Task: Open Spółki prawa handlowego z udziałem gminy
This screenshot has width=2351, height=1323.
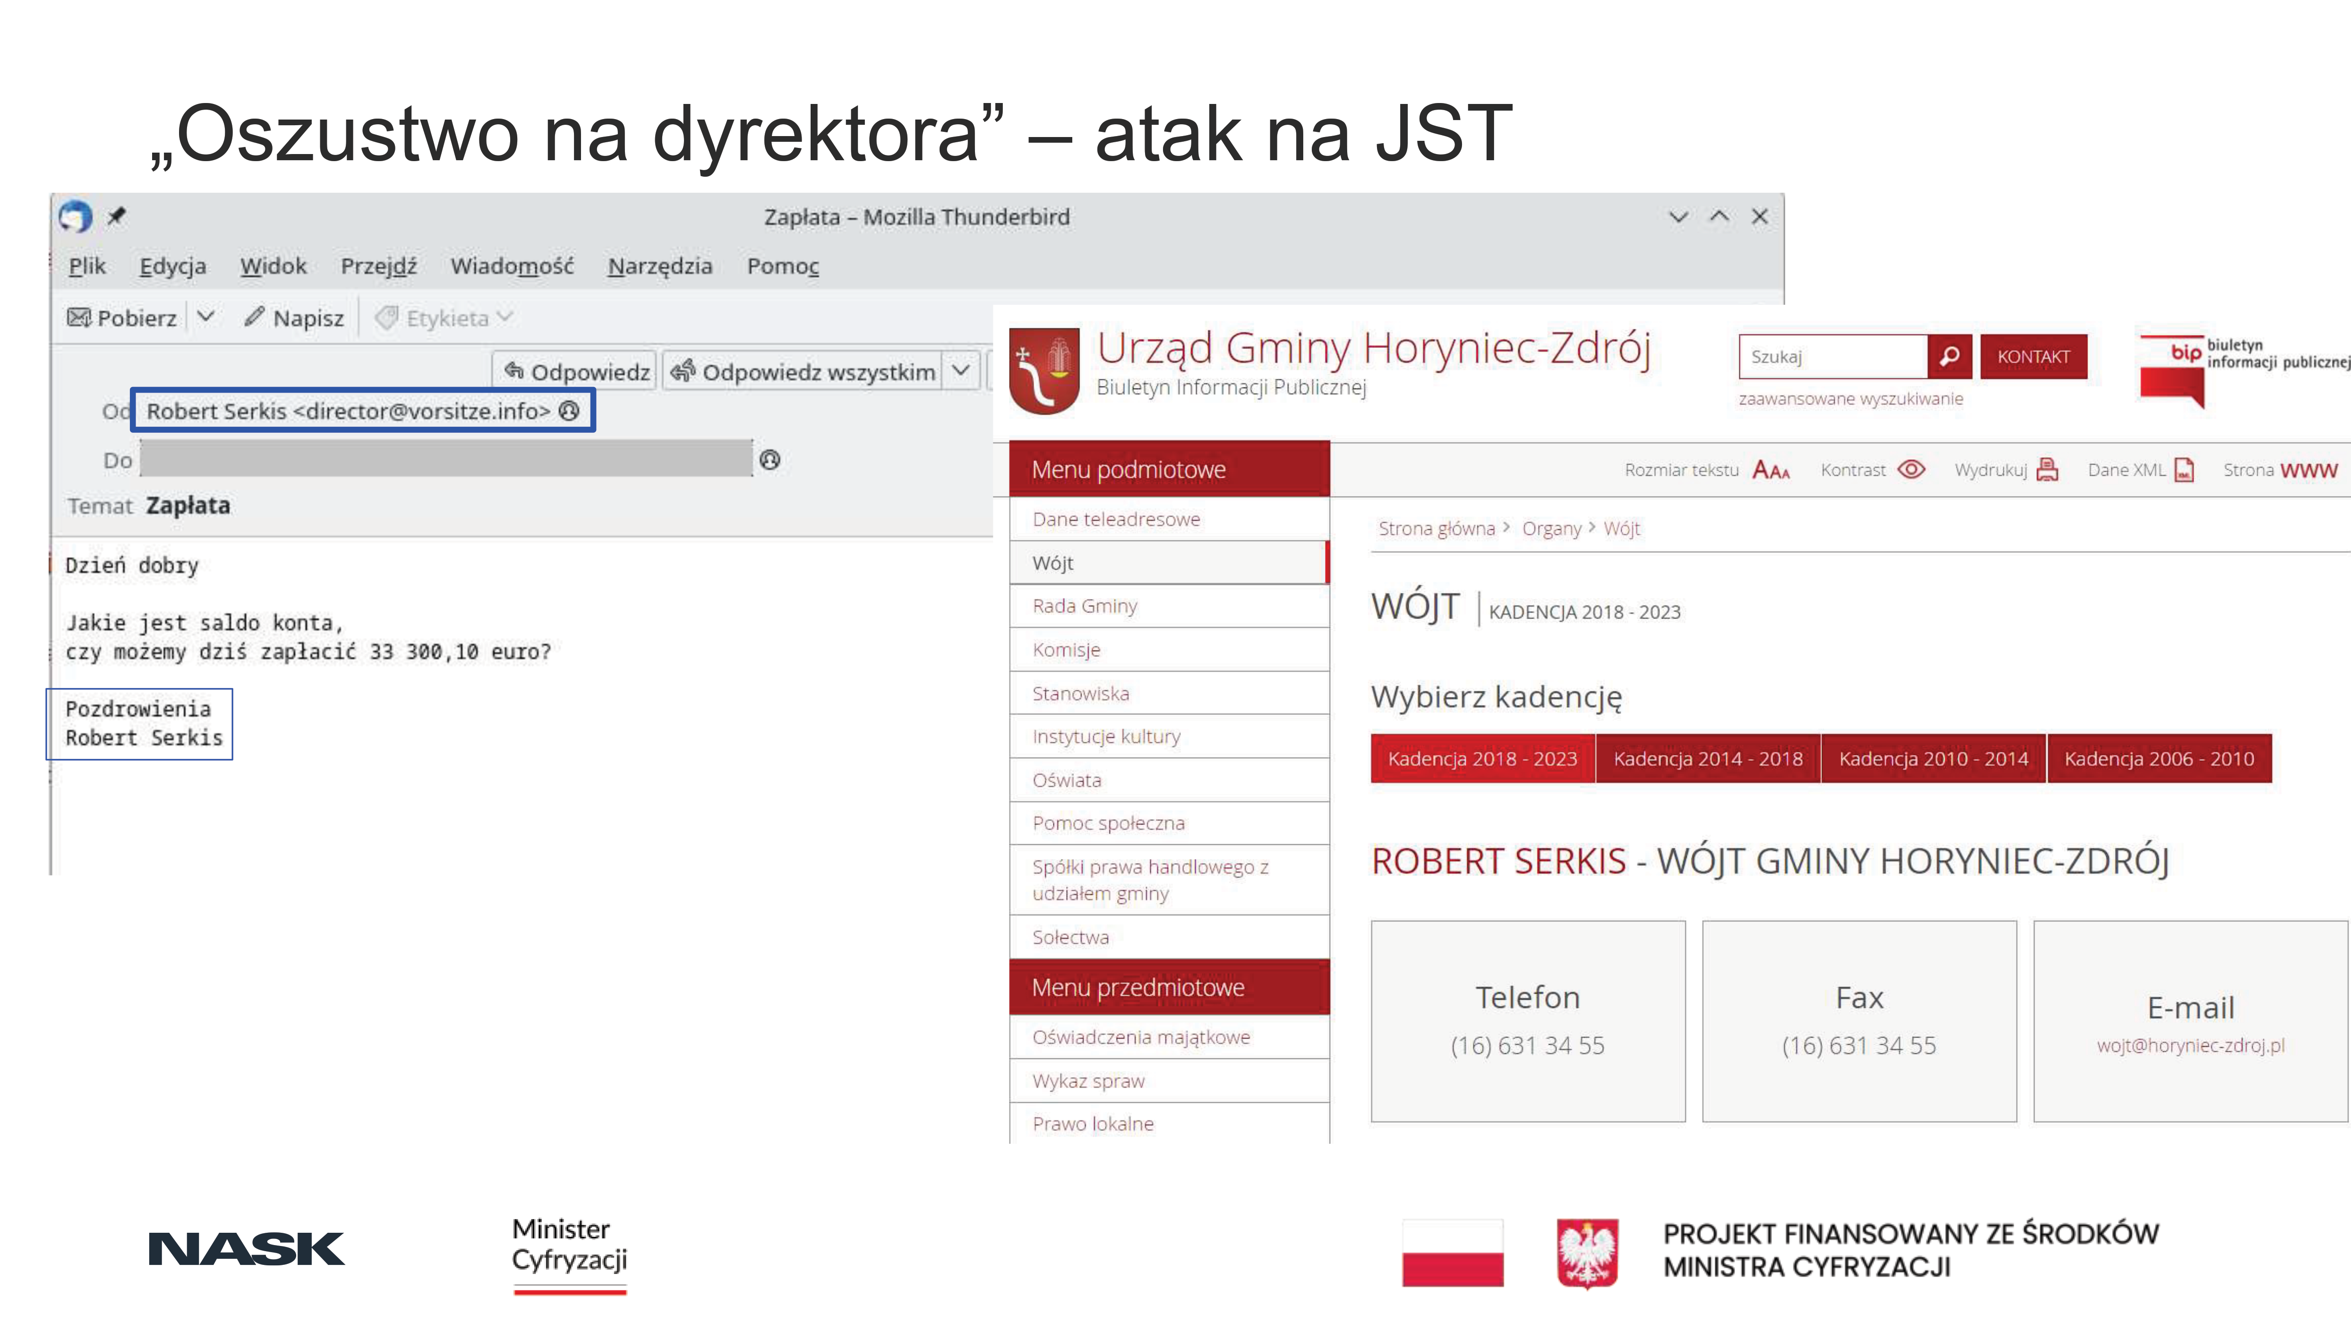Action: (x=1169, y=880)
